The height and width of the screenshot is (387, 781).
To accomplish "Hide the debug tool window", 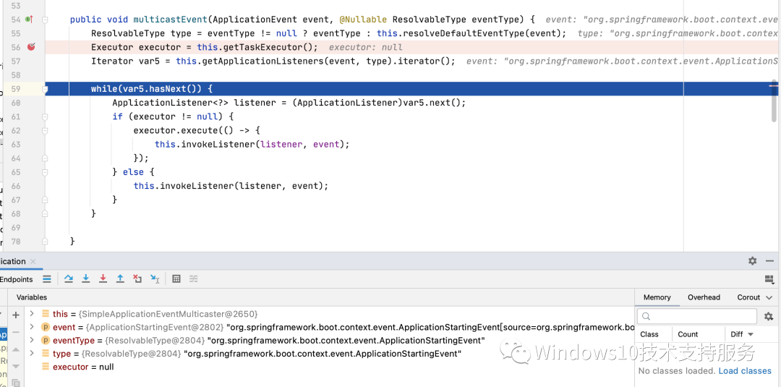I will 770,261.
